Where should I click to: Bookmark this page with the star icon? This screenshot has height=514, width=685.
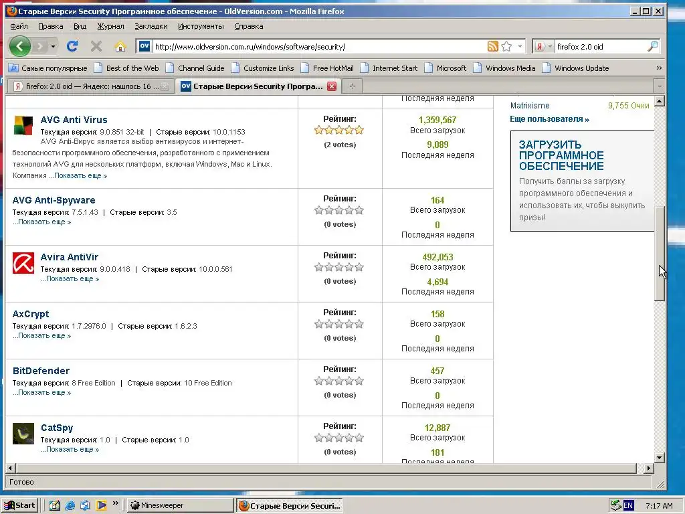(x=507, y=46)
